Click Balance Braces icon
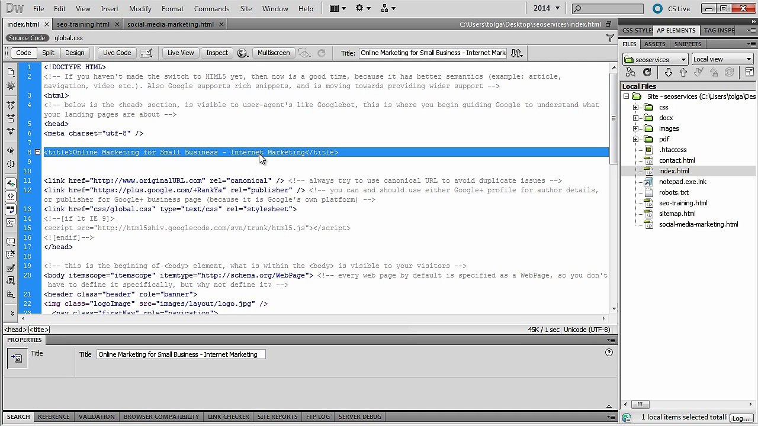This screenshot has width=758, height=426. click(11, 164)
